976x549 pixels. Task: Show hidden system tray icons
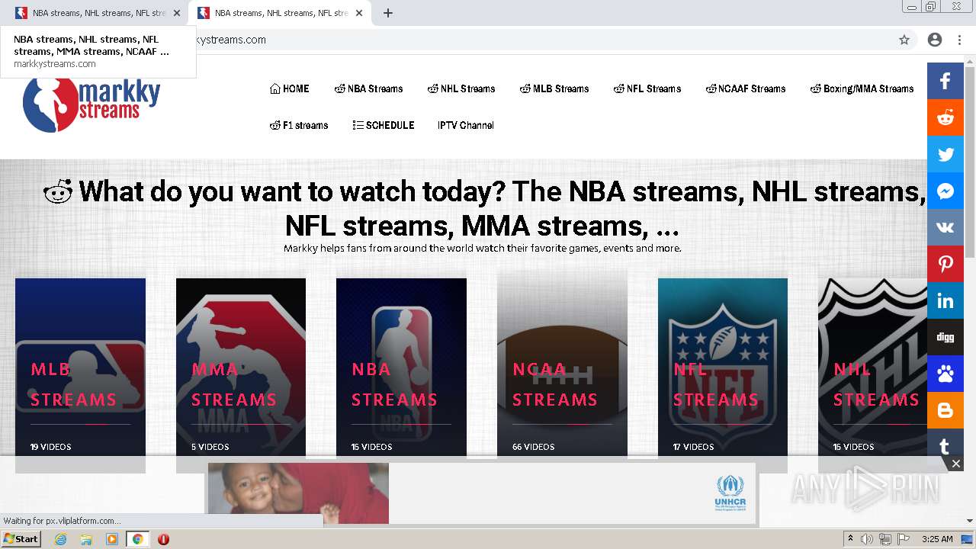pos(850,539)
